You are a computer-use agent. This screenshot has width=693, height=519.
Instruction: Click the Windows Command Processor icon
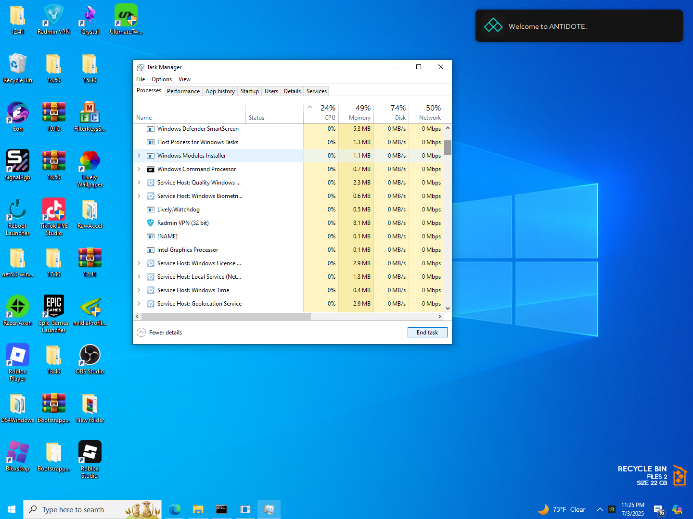point(151,169)
